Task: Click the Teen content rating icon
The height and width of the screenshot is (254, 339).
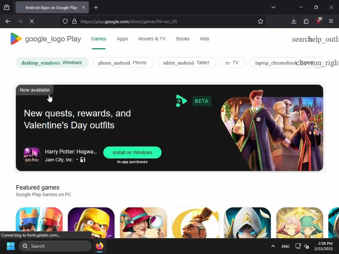Action: point(83,160)
